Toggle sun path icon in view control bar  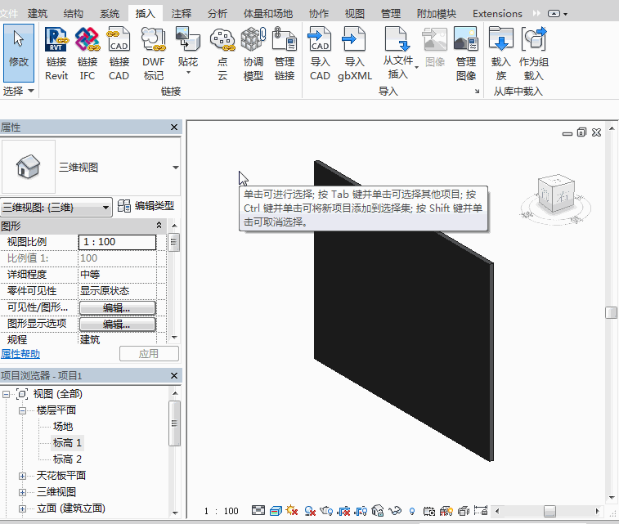click(x=292, y=511)
